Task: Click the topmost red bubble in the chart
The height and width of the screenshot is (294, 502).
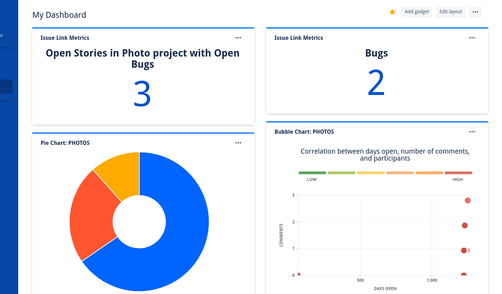Action: click(468, 200)
